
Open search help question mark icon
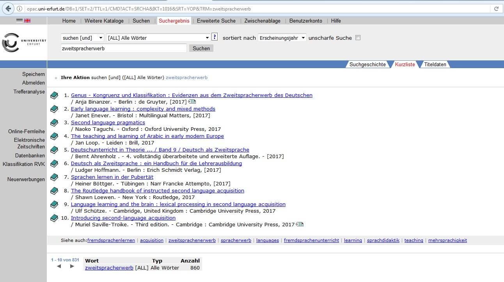215,37
